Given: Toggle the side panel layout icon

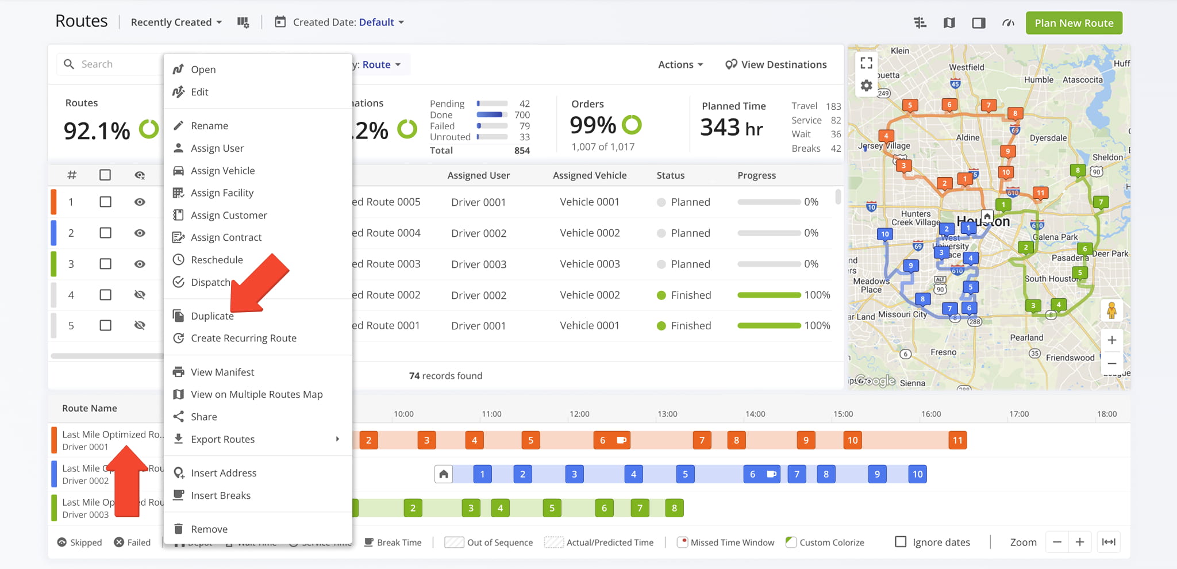Looking at the screenshot, I should (978, 23).
